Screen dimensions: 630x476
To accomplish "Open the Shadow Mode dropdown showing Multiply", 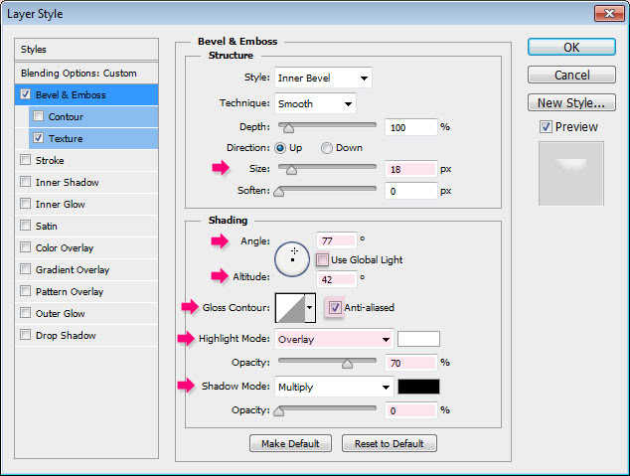I will (334, 387).
